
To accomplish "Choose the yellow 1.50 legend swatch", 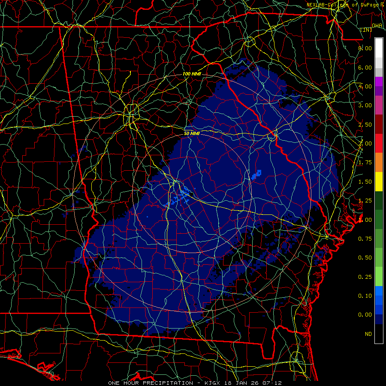I will pos(379,181).
